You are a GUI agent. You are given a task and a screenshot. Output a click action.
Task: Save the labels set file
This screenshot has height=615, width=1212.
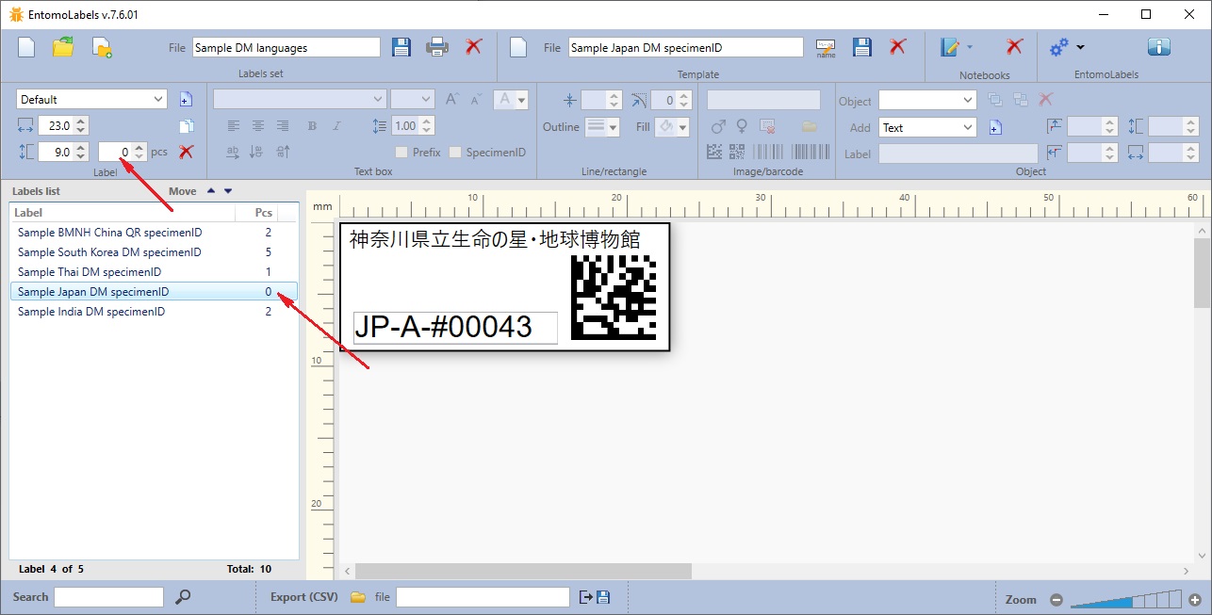401,47
